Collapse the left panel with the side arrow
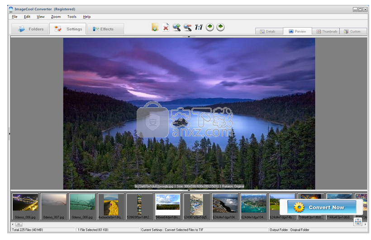Image resolution: width=371 pixels, height=240 pixels. (10, 134)
